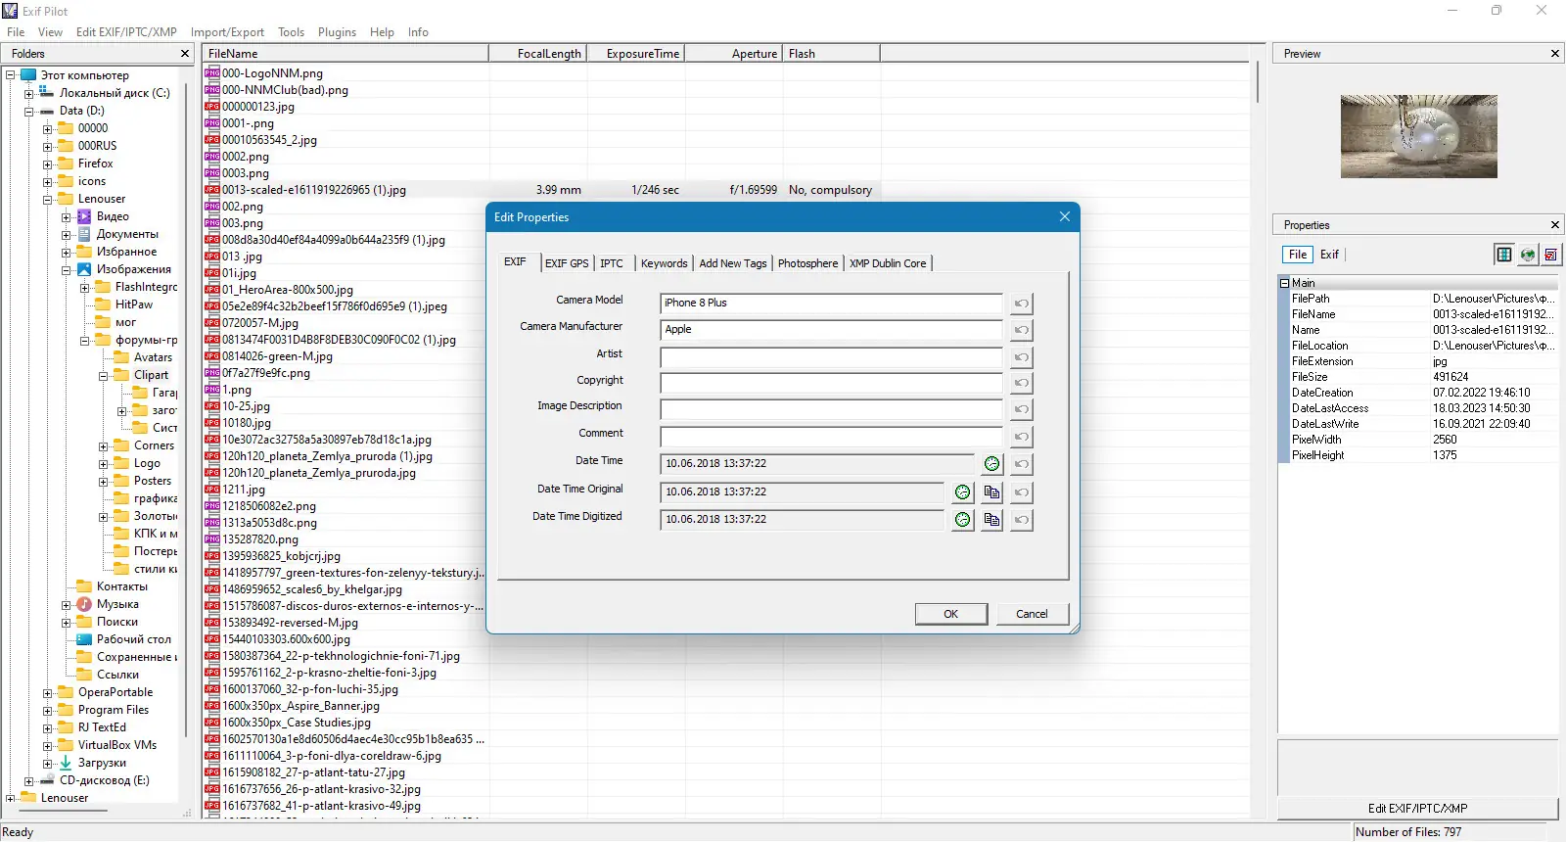Collapse the Main group in Properties
The width and height of the screenshot is (1566, 842).
1284,283
